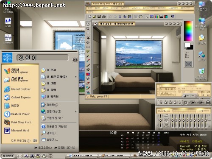Select the Crop tool in the tool palette
This screenshot has height=159, width=212.
click(88, 38)
